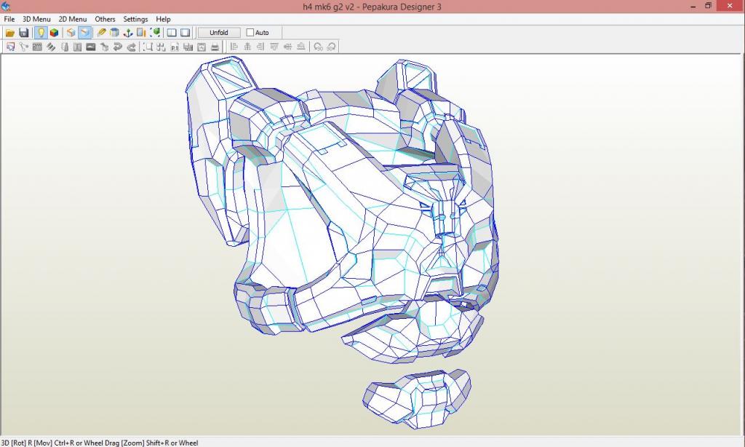Click the select and move pointer icon
The width and height of the screenshot is (745, 447).
(x=10, y=47)
